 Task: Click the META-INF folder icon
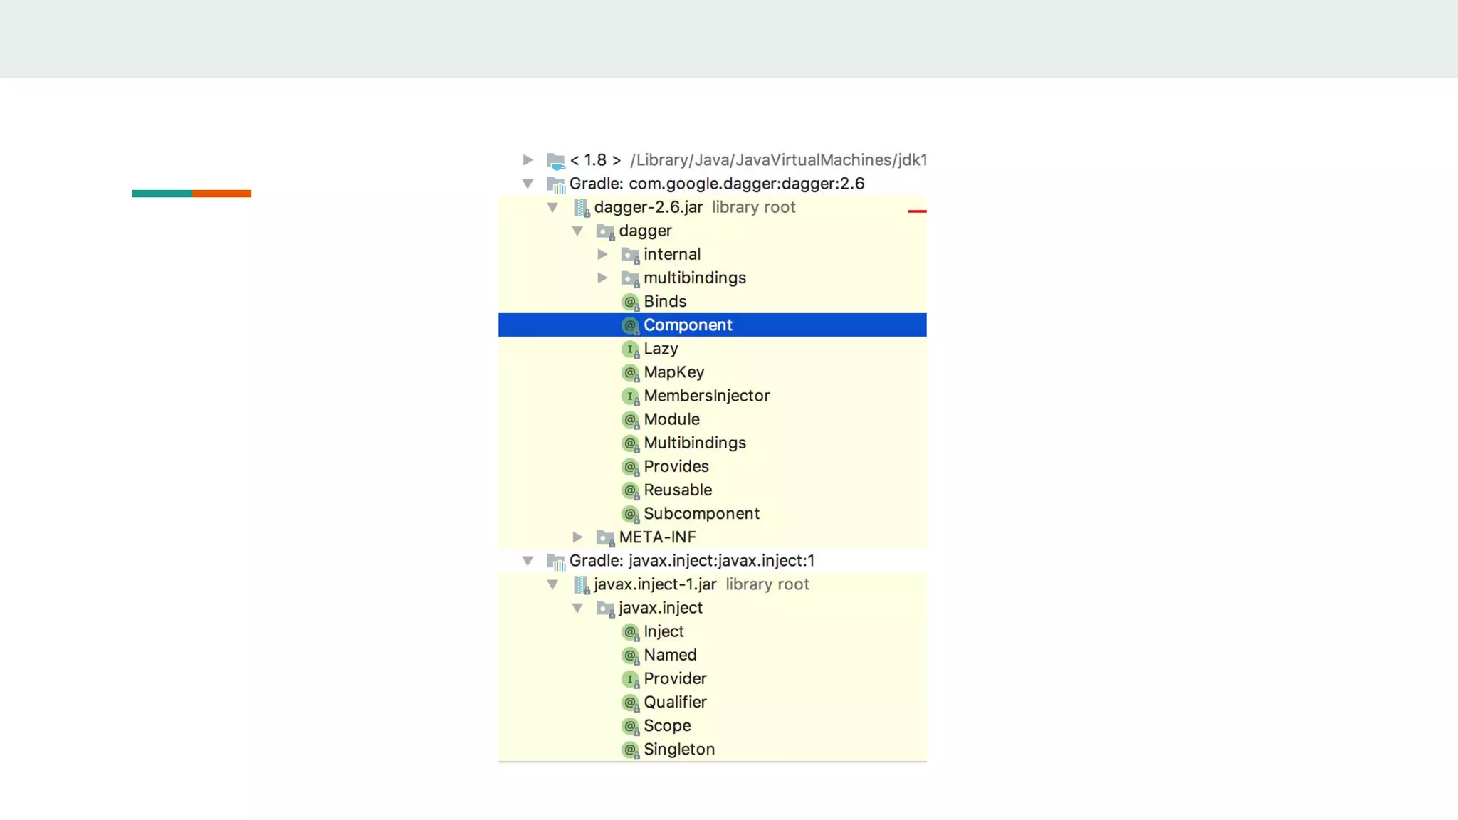[x=605, y=537]
